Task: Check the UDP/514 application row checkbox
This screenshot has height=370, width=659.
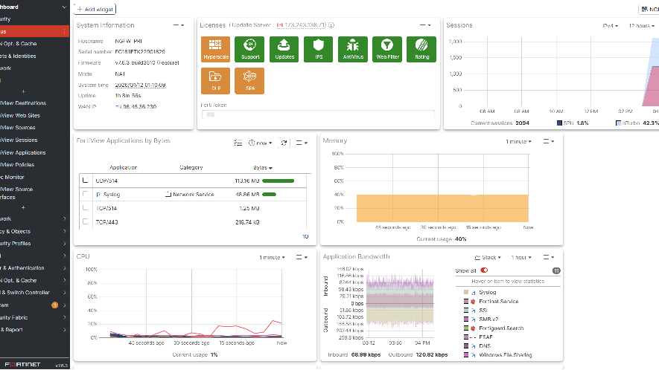Action: (85, 181)
